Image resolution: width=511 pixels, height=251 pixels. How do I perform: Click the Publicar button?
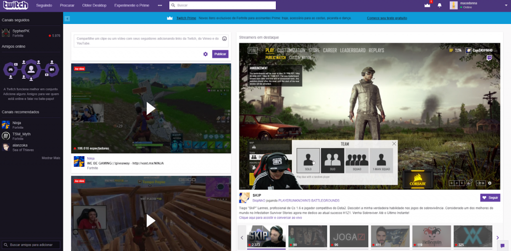click(x=220, y=54)
